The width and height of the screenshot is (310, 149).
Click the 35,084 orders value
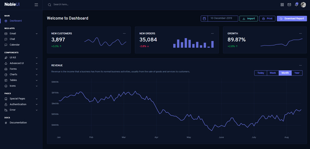click(148, 40)
